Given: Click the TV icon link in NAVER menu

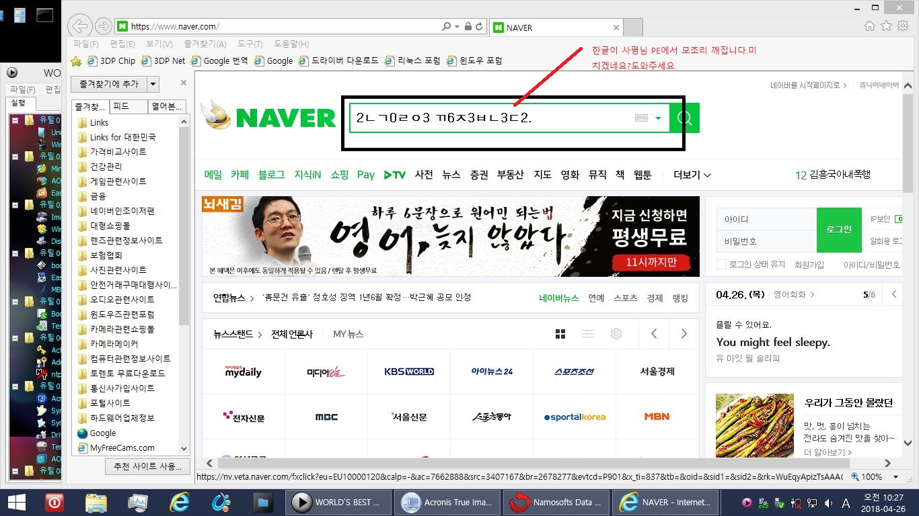Looking at the screenshot, I should point(395,175).
